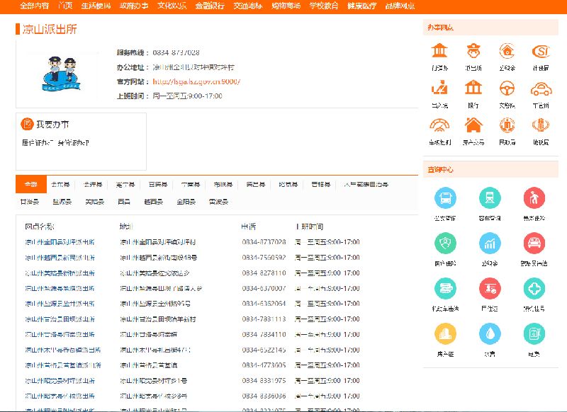Select the 银行 bank icon
The width and height of the screenshot is (567, 412).
(x=473, y=88)
